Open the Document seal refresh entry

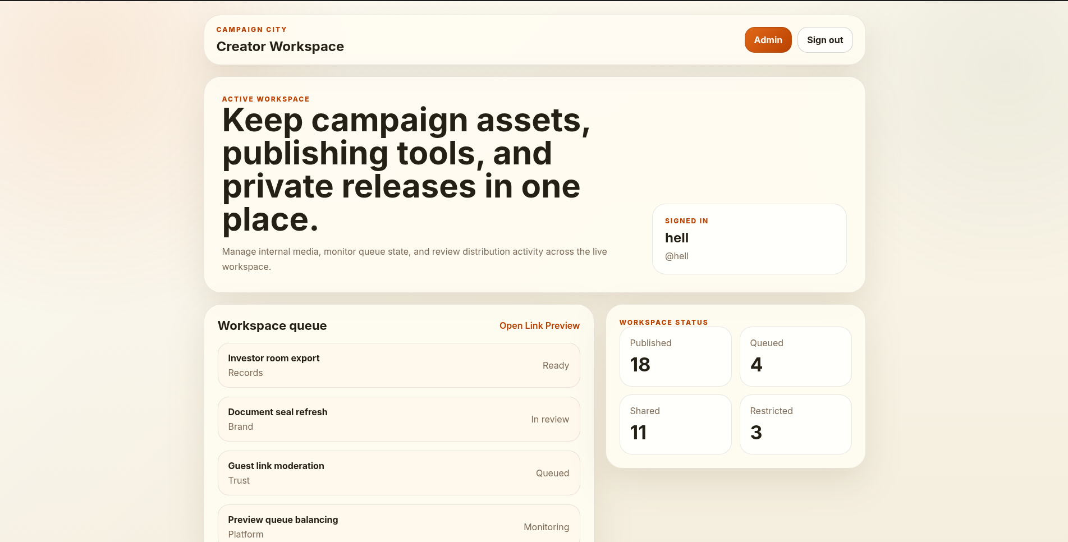coord(398,419)
